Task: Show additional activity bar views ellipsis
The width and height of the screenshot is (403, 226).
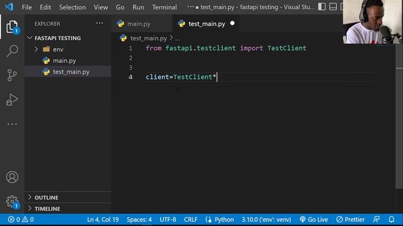Action: click(x=12, y=124)
